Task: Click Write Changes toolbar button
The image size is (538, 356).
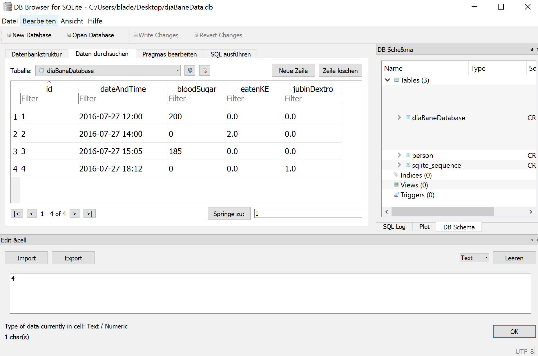Action: [x=156, y=35]
